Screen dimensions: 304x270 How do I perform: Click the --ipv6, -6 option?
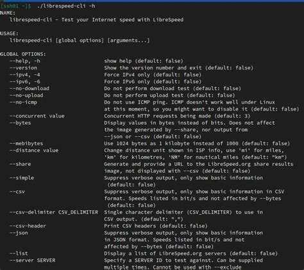(25, 82)
